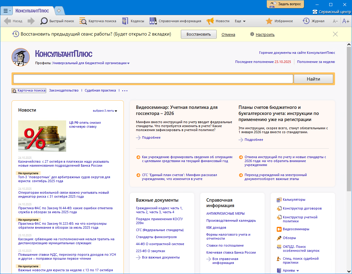Expand the profile selection dropdown

point(128,63)
